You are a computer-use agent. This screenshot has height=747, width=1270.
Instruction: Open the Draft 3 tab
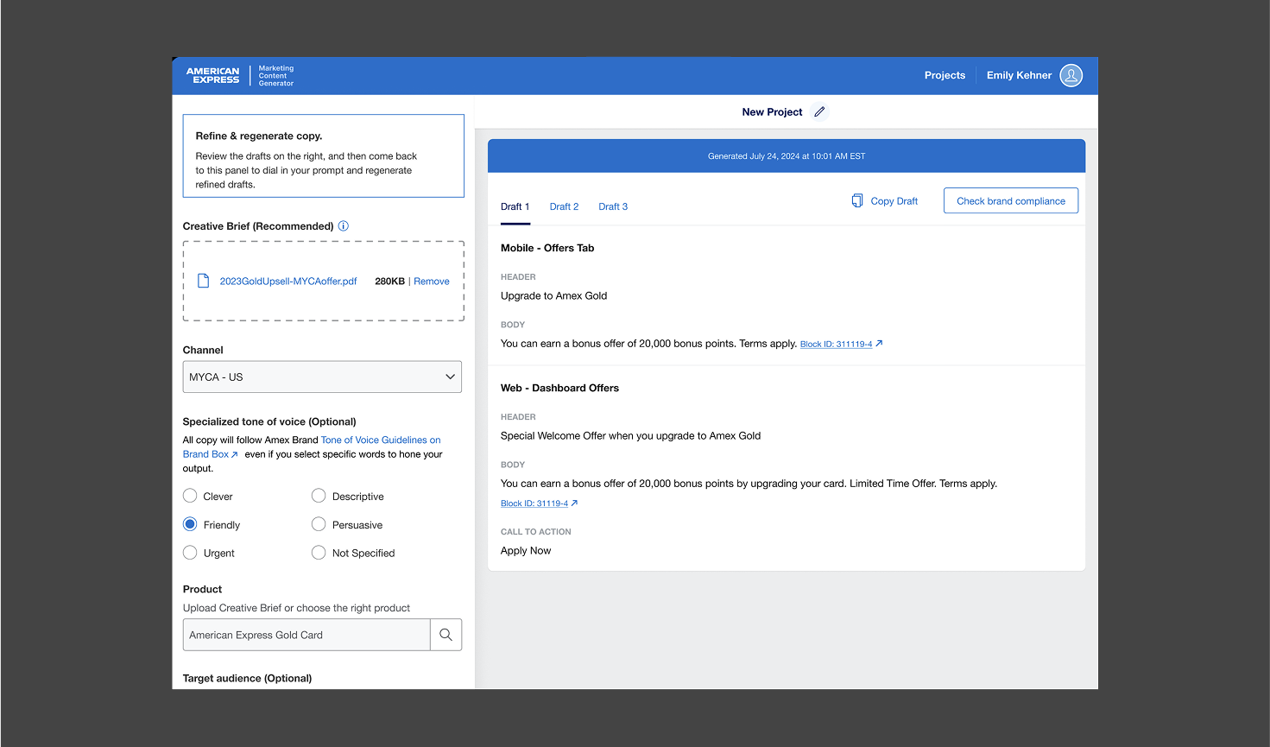(x=613, y=206)
